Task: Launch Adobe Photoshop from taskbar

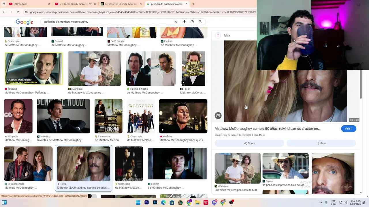Action: pos(155,202)
